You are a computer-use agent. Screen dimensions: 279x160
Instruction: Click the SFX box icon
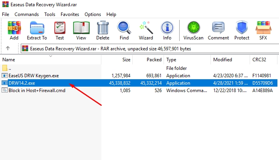pyautogui.click(x=263, y=27)
